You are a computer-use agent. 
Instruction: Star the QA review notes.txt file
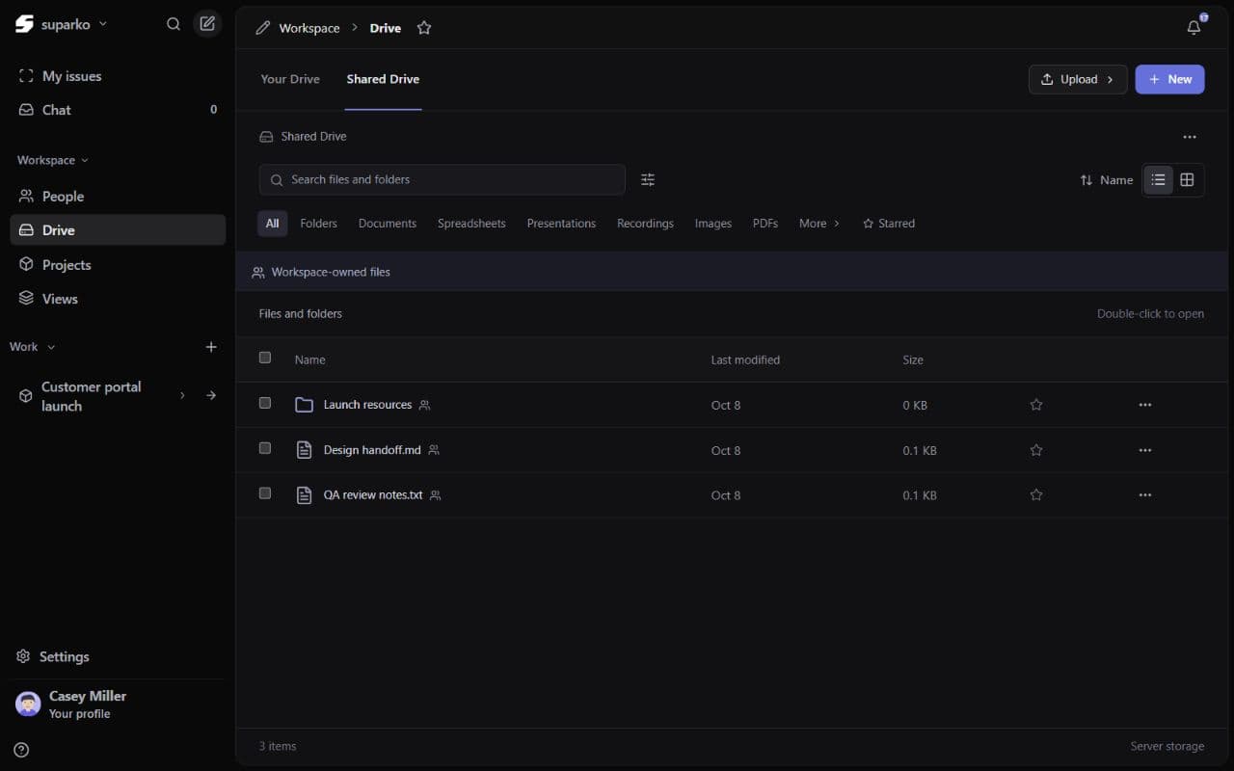tap(1036, 494)
